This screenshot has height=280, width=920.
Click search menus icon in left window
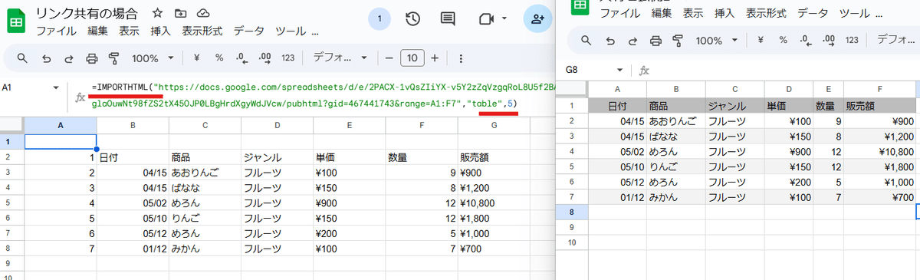(22, 58)
